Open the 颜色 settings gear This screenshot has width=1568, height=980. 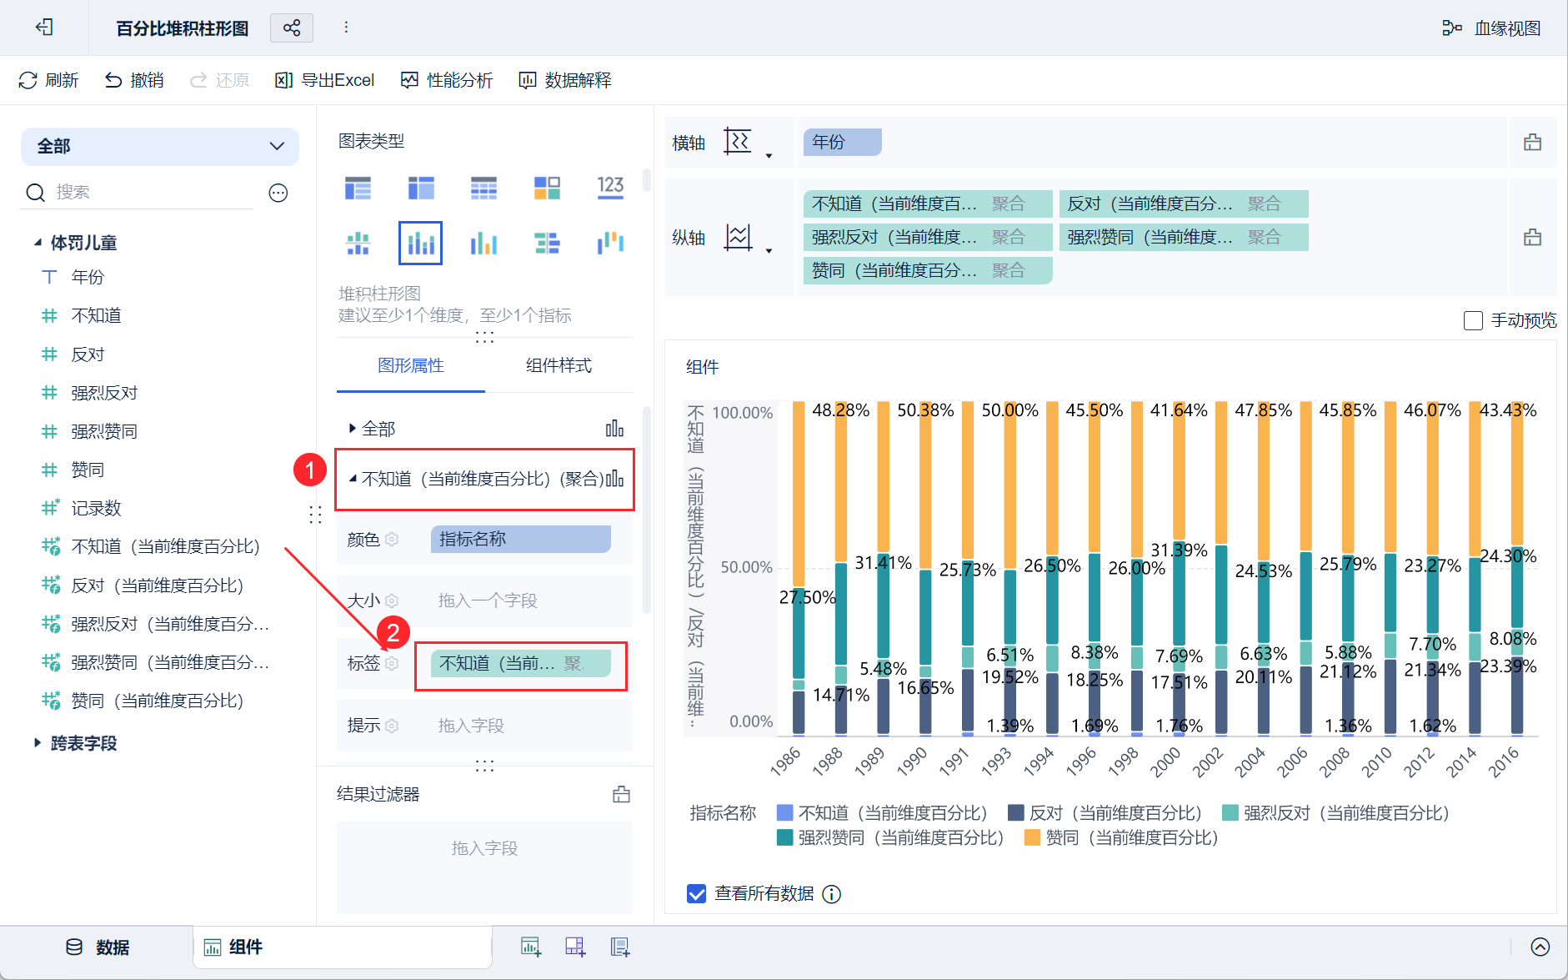pos(392,540)
